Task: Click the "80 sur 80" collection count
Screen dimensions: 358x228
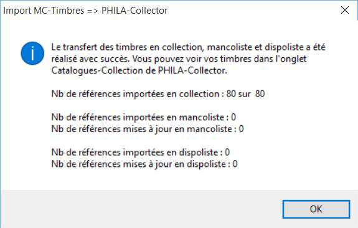Action: 246,94
